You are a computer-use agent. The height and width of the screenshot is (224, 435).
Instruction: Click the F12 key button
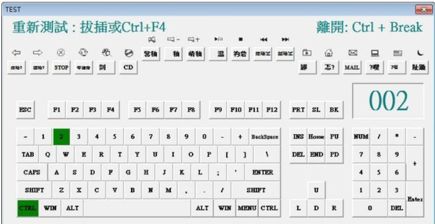click(x=272, y=110)
